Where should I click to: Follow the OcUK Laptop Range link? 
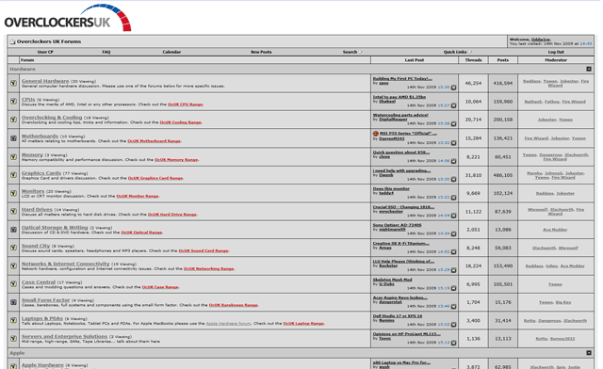tap(303, 324)
